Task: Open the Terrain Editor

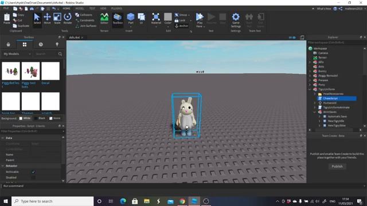Action: 104,19
